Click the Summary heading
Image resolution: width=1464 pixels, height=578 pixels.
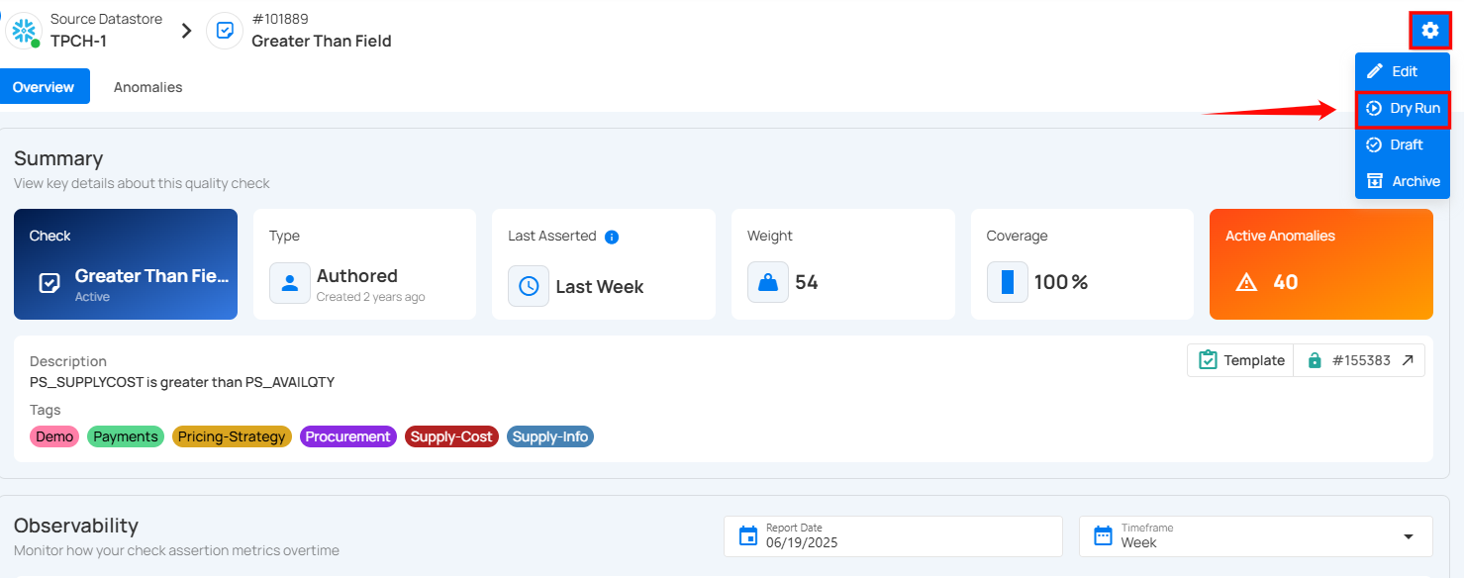click(58, 158)
